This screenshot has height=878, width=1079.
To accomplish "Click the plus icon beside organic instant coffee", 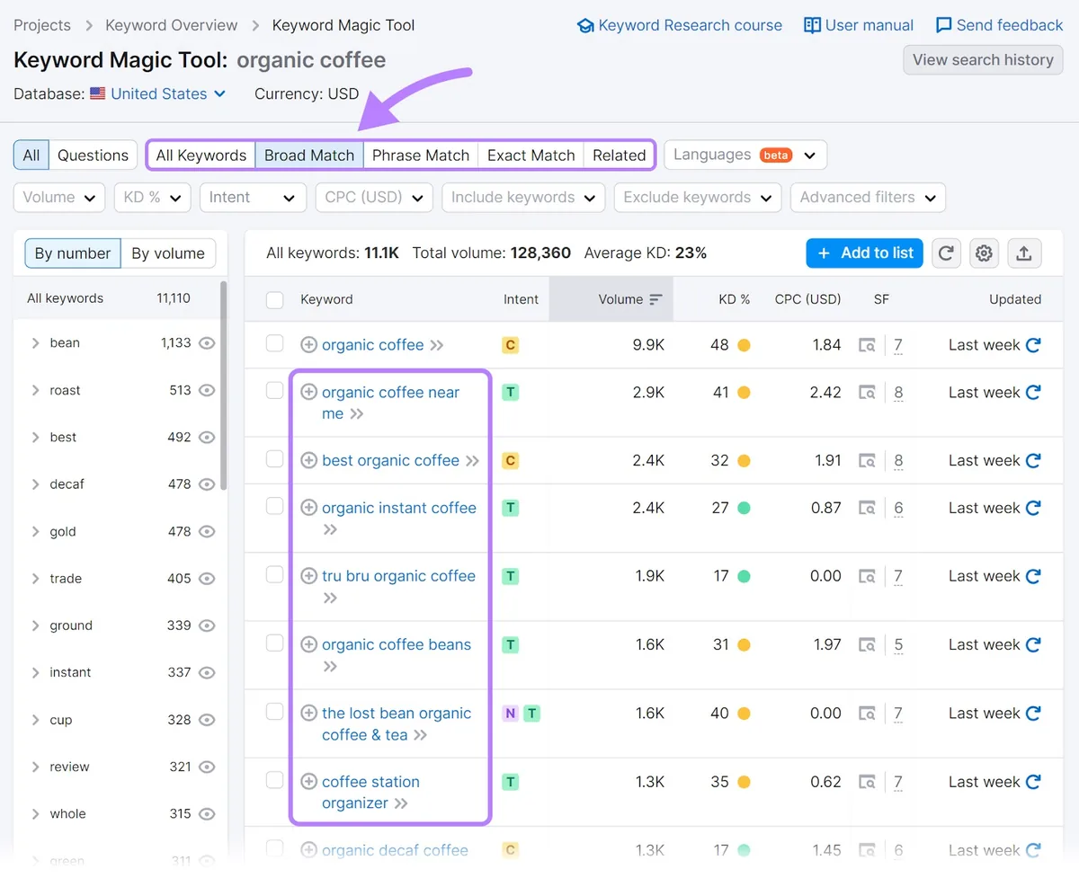I will coord(308,508).
